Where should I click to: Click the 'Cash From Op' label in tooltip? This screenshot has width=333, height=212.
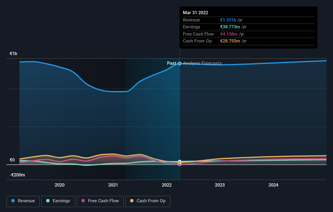197,41
